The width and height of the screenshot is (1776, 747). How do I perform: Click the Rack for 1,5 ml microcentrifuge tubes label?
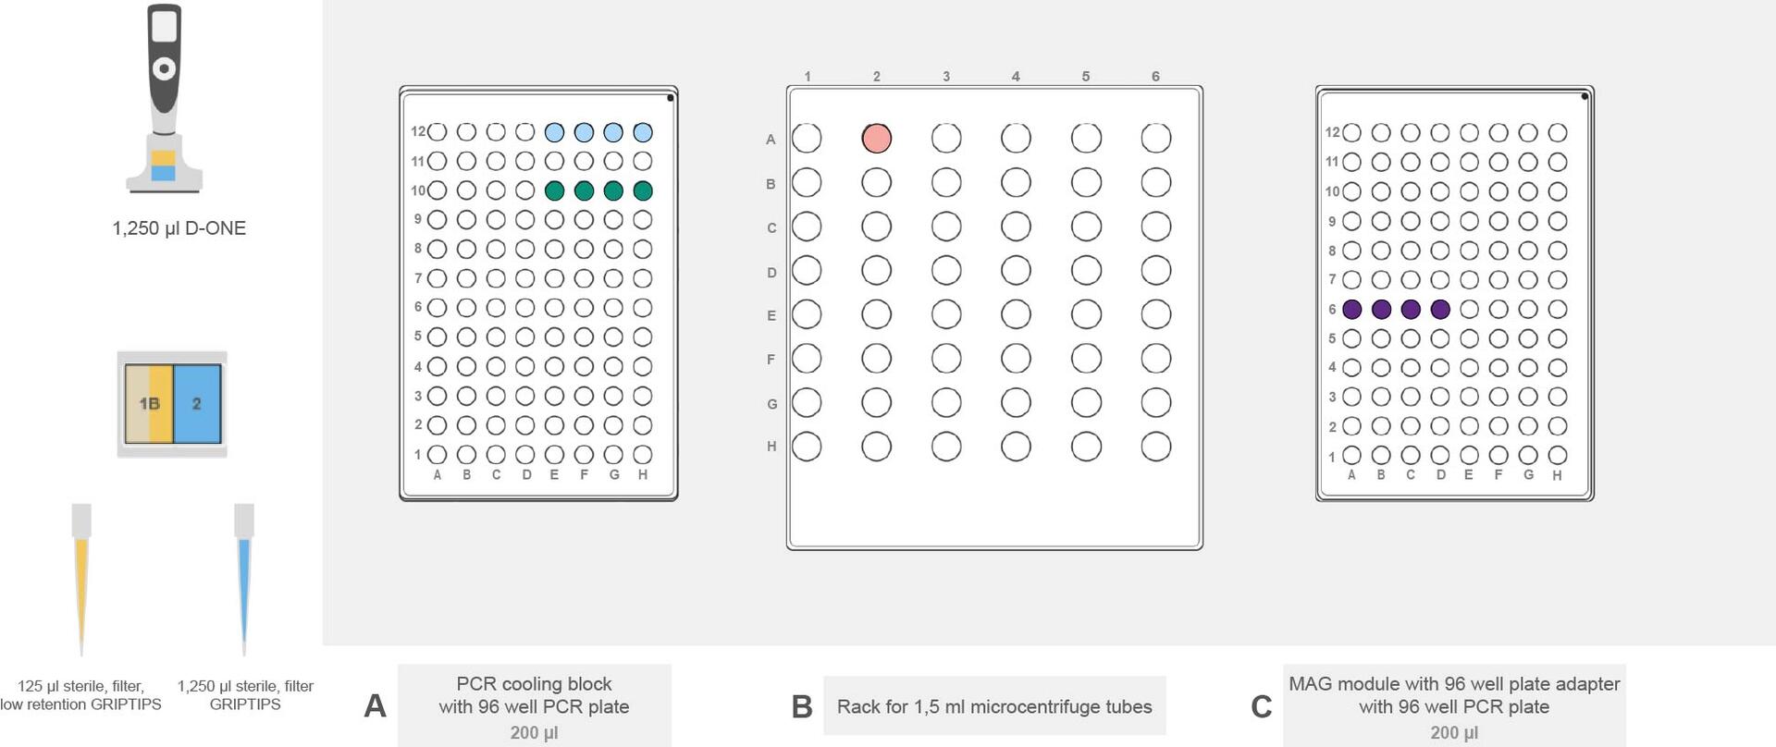pyautogui.click(x=994, y=706)
